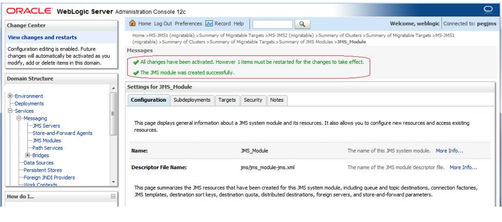Click the Home house icon
Screen dimensions: 502x222
pyautogui.click(x=132, y=24)
